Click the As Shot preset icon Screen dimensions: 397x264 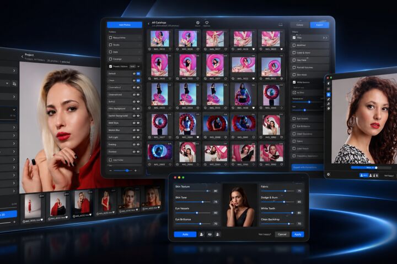click(x=294, y=93)
